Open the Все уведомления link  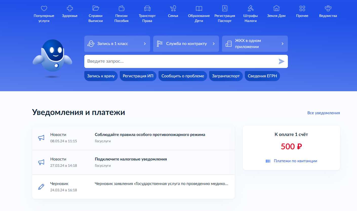pos(324,113)
